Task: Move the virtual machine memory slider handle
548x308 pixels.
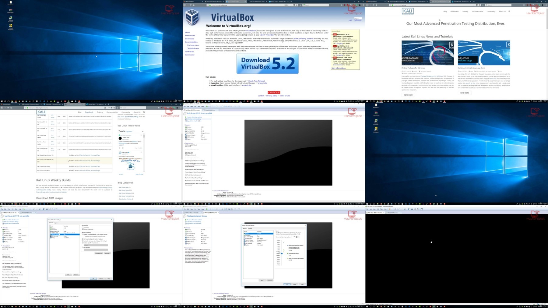Action: tap(282, 253)
